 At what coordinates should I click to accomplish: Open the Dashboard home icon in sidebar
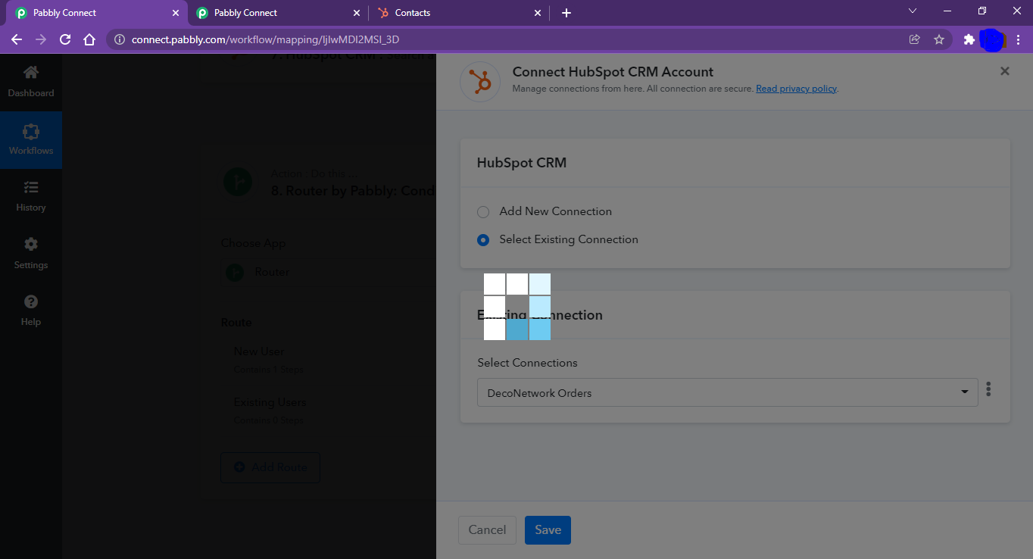[31, 73]
